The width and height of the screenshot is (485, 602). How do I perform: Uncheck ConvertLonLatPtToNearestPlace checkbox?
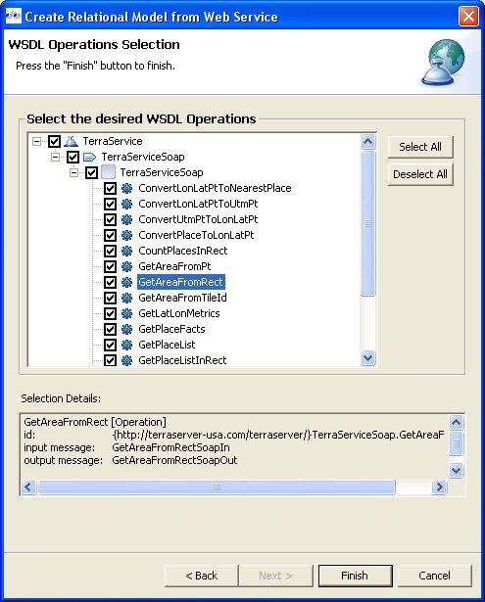point(110,188)
